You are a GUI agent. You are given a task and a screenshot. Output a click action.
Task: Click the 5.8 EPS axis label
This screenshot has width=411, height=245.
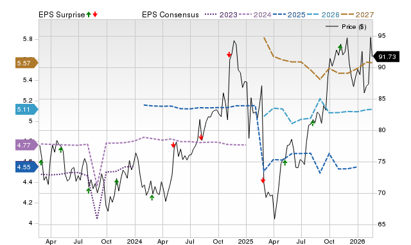[28, 39]
